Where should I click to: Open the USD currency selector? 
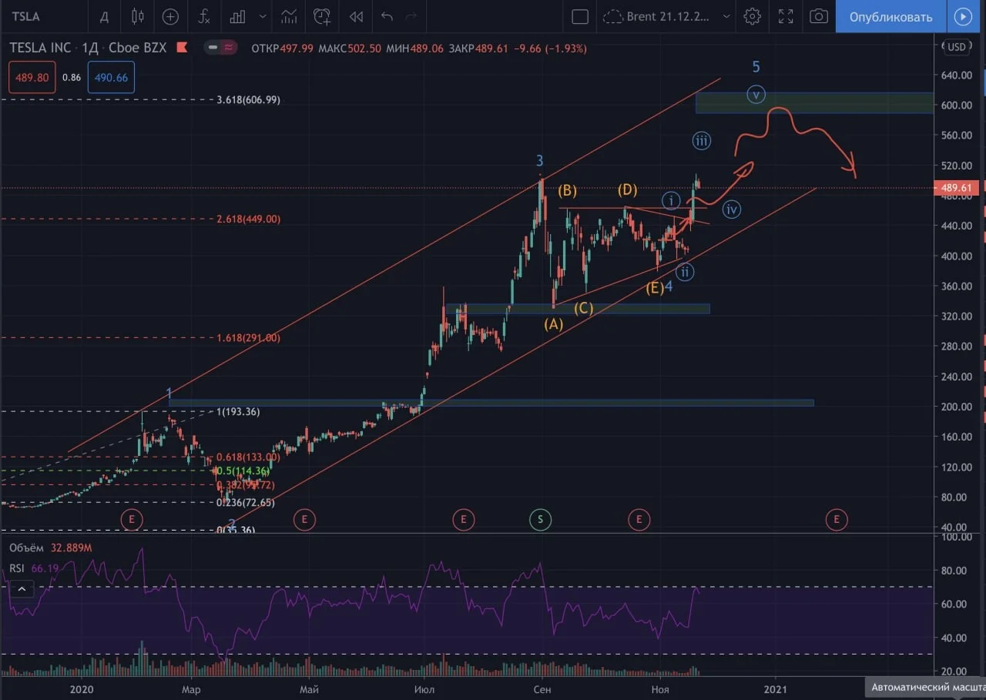957,47
